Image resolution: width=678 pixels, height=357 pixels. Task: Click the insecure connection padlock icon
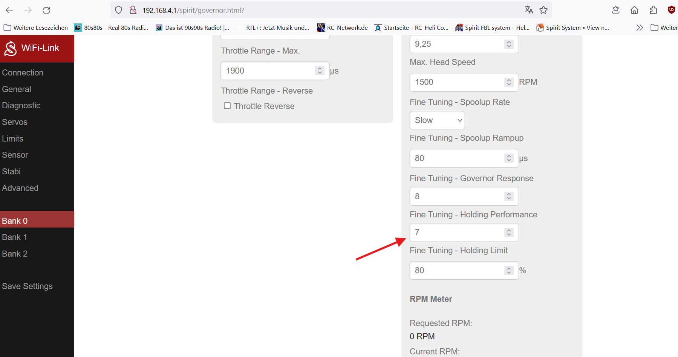133,10
